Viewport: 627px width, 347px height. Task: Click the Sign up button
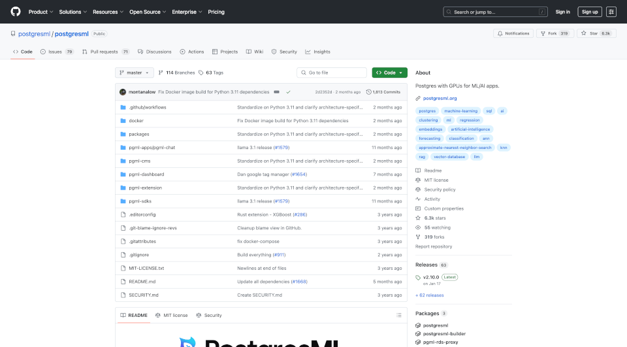click(590, 12)
